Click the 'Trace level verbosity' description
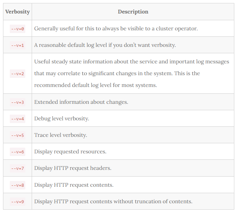The height and width of the screenshot is (211, 237). (61, 135)
